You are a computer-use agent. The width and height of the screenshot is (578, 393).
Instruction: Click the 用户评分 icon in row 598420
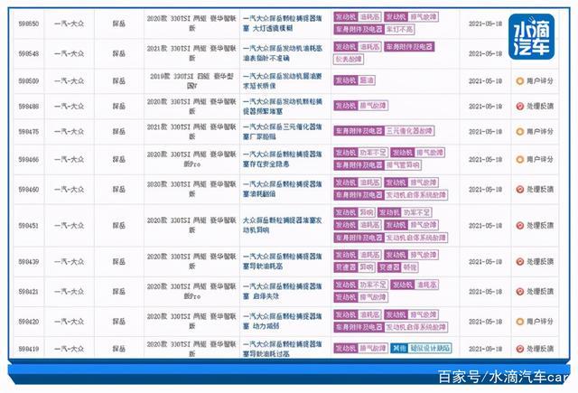point(520,322)
